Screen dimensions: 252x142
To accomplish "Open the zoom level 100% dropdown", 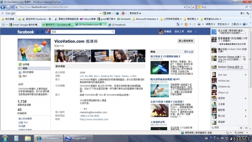I will (x=247, y=133).
